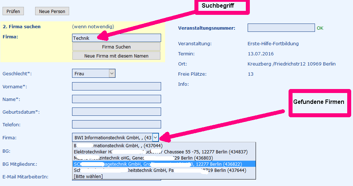Click the Prüfen button

[13, 11]
